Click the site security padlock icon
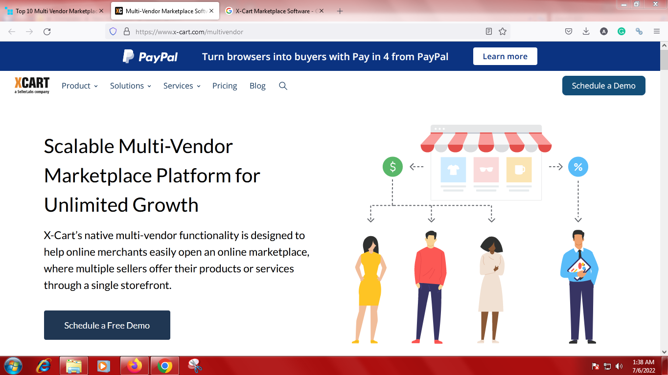The width and height of the screenshot is (668, 375). tap(126, 31)
